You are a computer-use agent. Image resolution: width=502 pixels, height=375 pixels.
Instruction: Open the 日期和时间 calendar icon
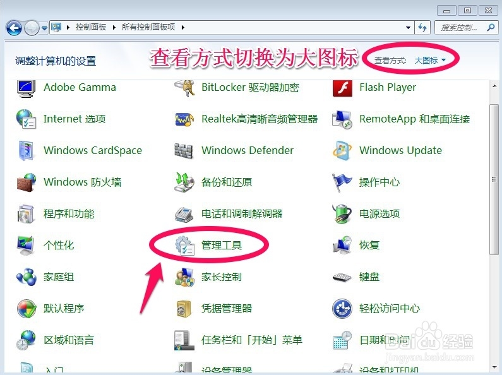coord(342,340)
